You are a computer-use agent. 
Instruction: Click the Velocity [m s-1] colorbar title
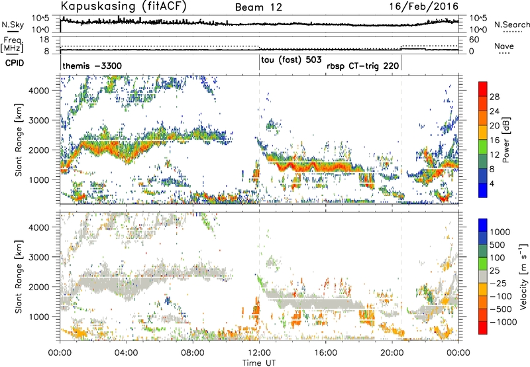click(x=523, y=276)
